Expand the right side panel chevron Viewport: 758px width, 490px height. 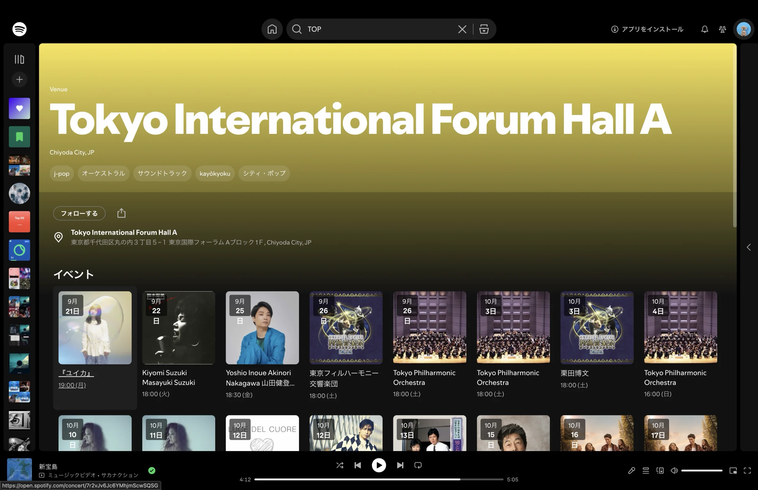pos(749,247)
